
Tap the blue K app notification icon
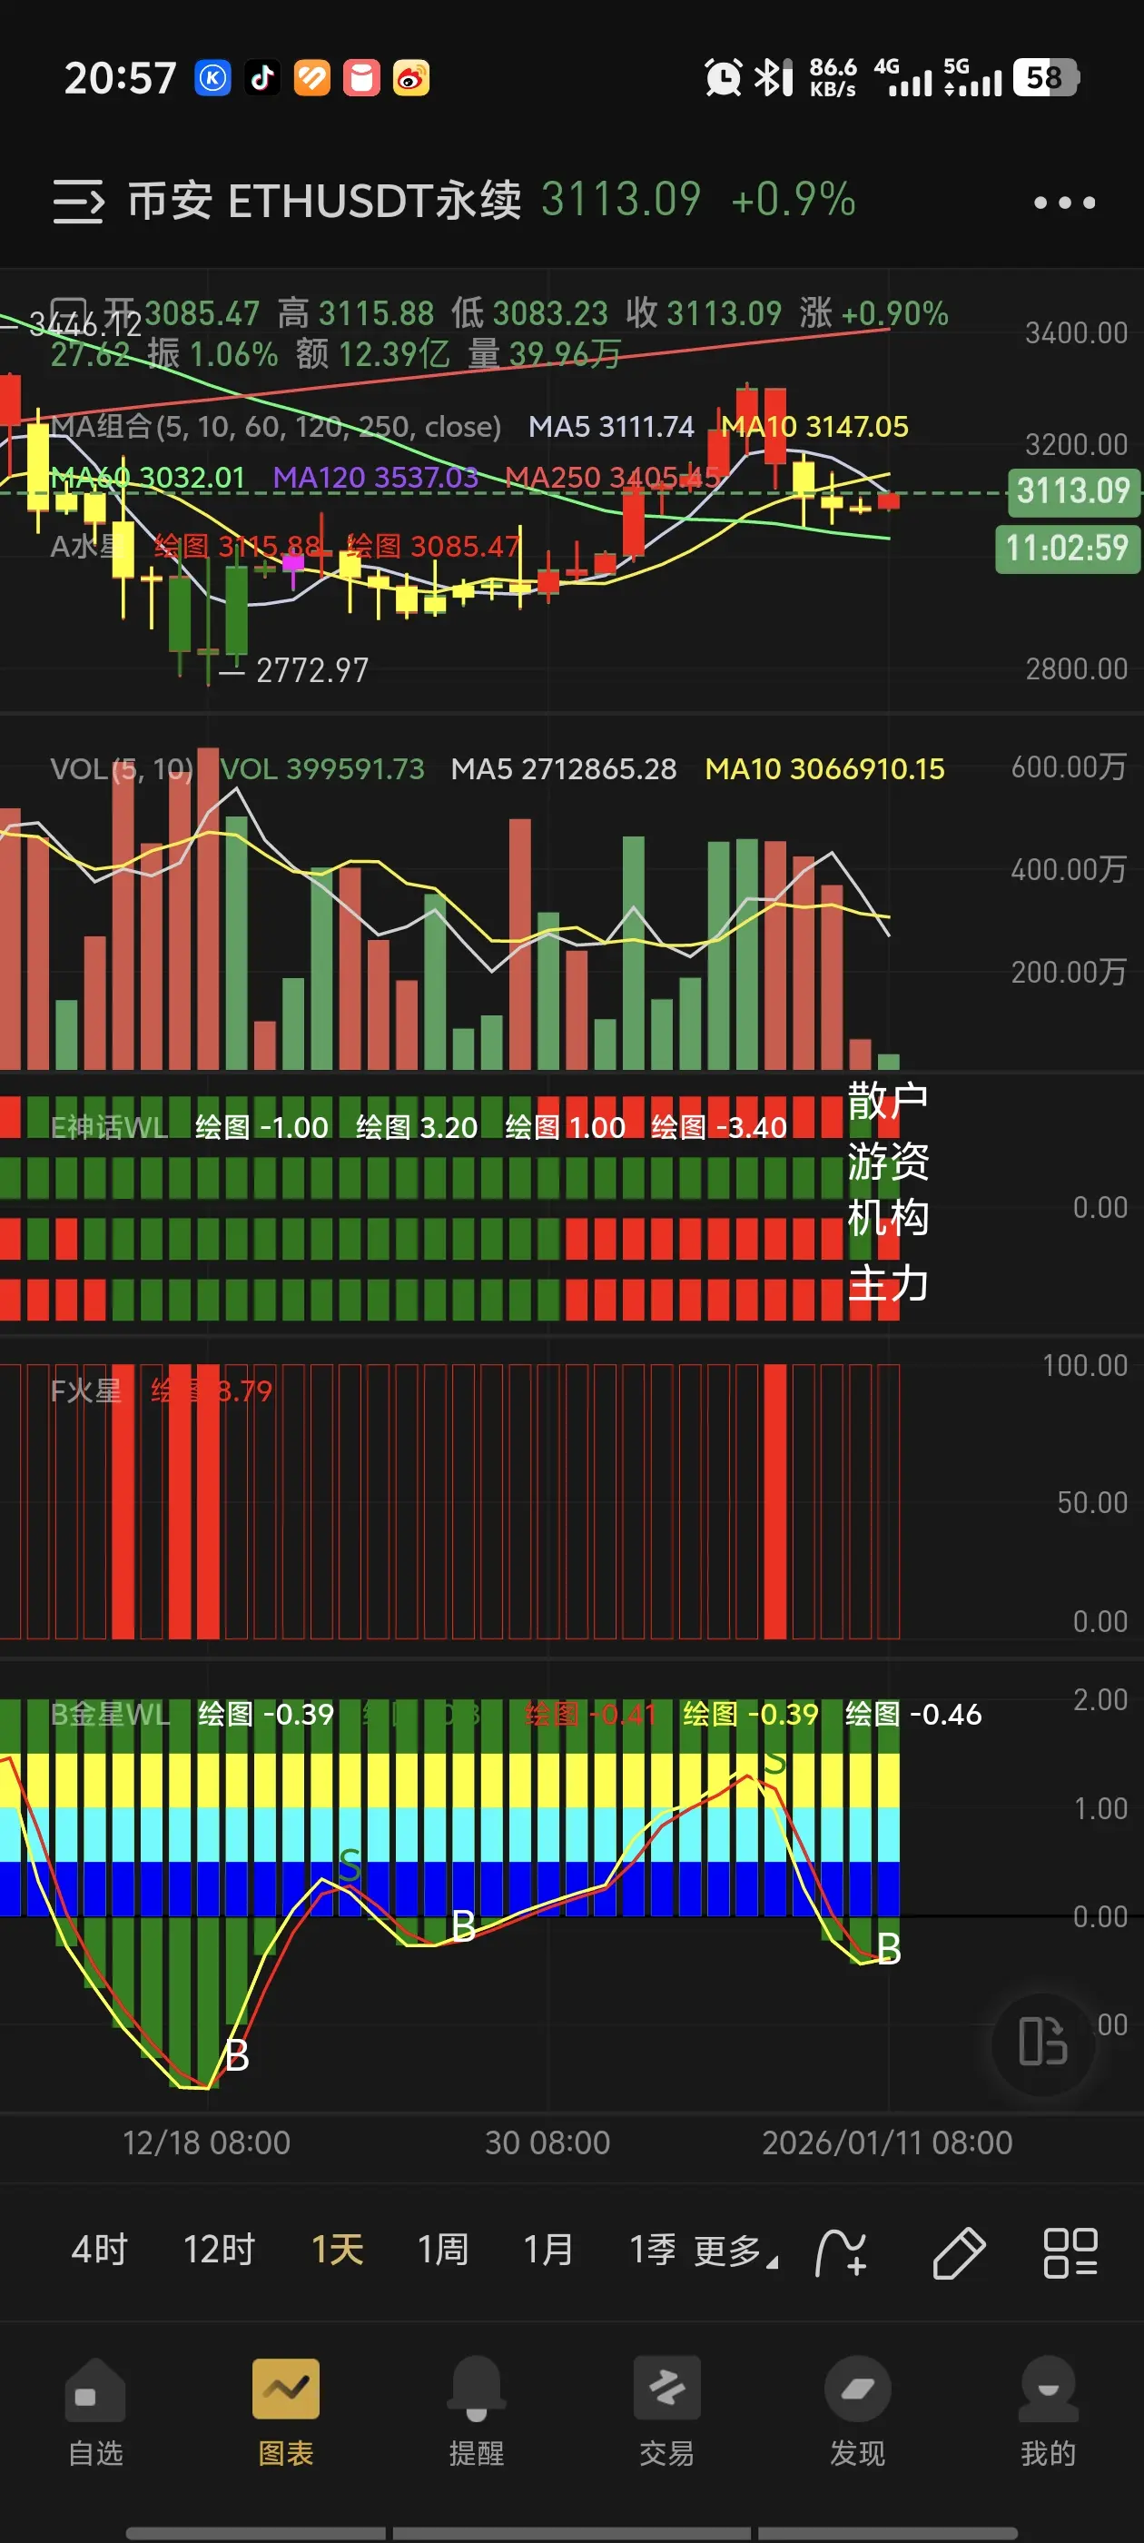[x=212, y=78]
